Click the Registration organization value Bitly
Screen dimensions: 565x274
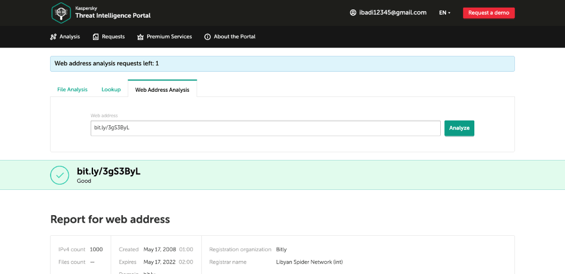[x=281, y=249]
